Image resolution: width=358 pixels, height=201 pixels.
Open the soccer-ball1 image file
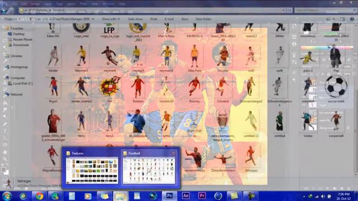click(336, 89)
